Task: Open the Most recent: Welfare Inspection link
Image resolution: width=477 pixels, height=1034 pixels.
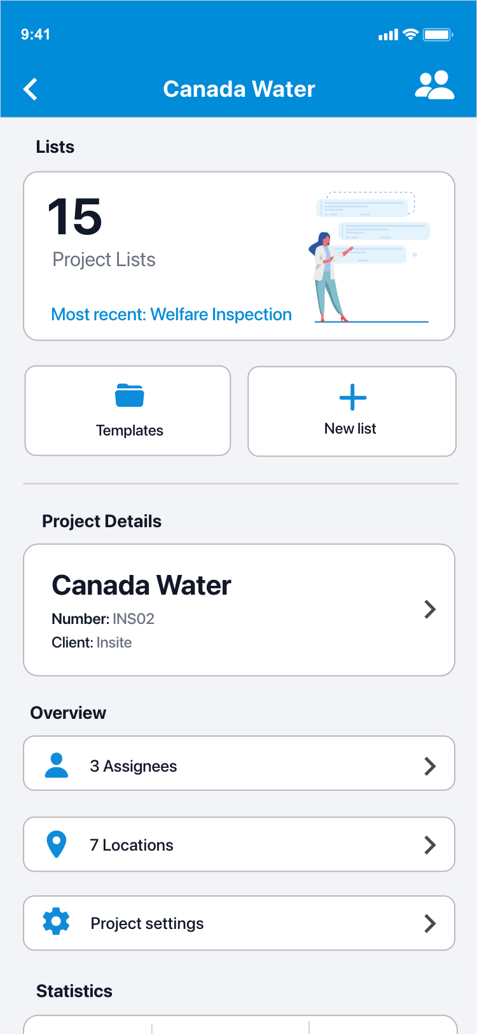Action: pyautogui.click(x=171, y=315)
